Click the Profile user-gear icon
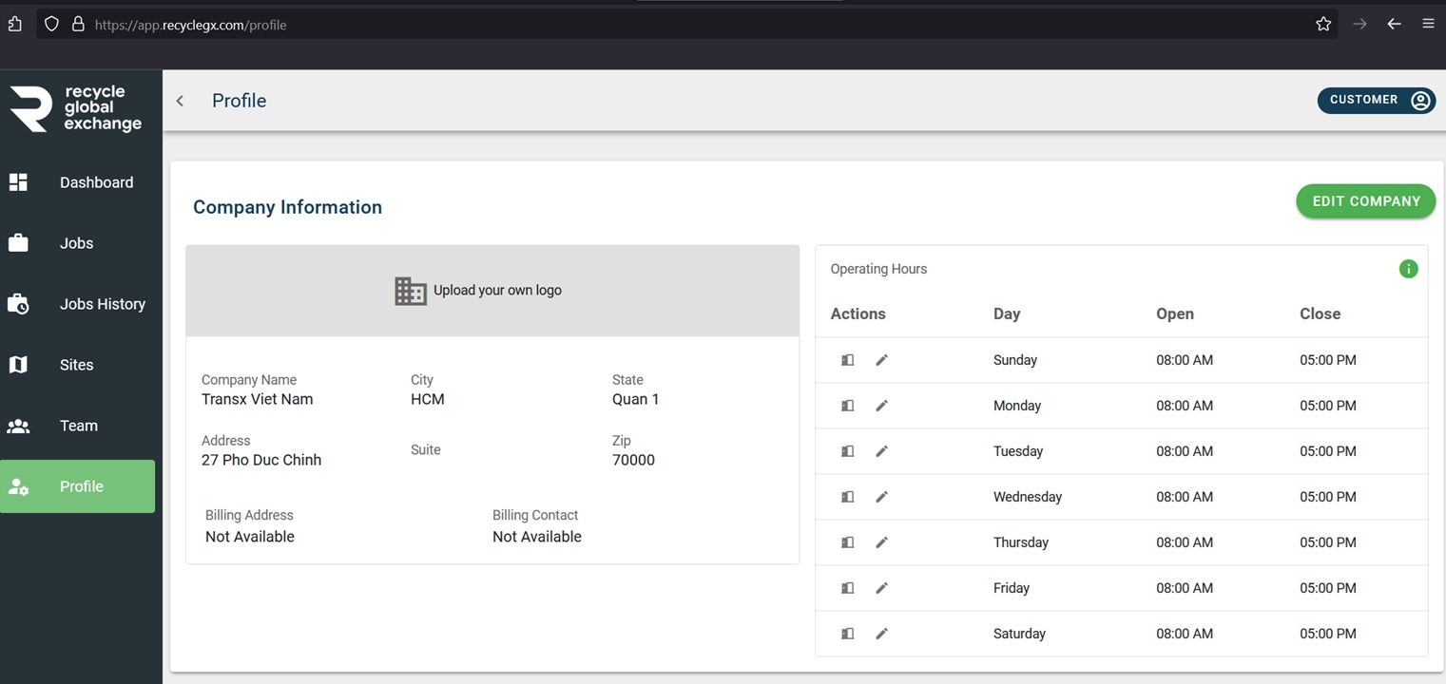Screen dimensions: 1446x684 18,486
